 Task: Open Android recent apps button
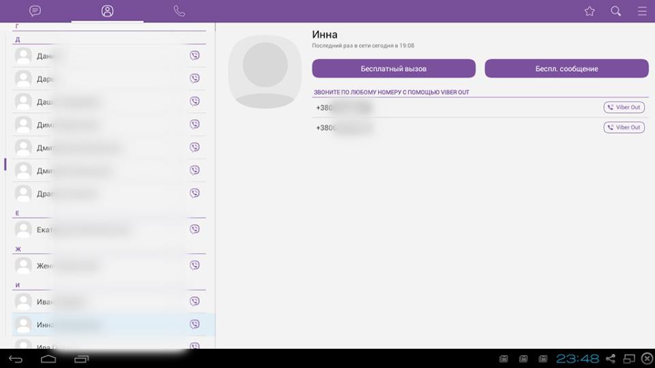pos(81,358)
